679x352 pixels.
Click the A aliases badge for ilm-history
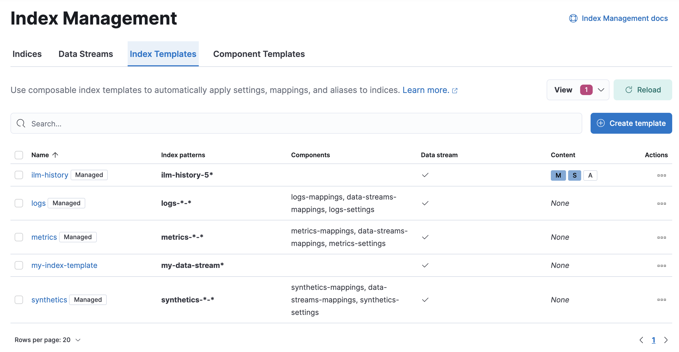point(590,175)
